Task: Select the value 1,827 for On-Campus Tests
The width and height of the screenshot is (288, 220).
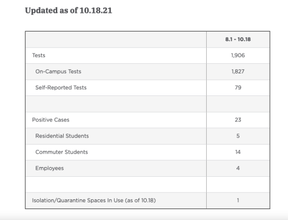Action: [x=238, y=72]
